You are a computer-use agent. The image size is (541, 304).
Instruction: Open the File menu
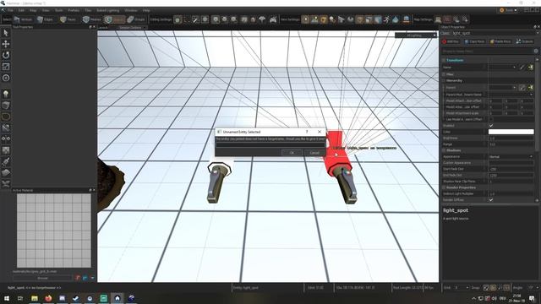click(x=10, y=10)
